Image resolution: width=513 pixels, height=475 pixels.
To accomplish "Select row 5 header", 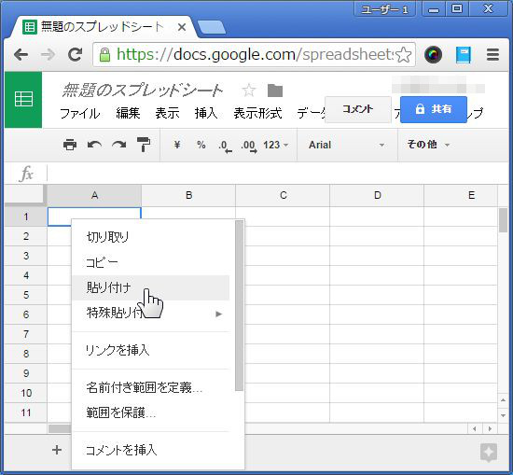I will [26, 295].
